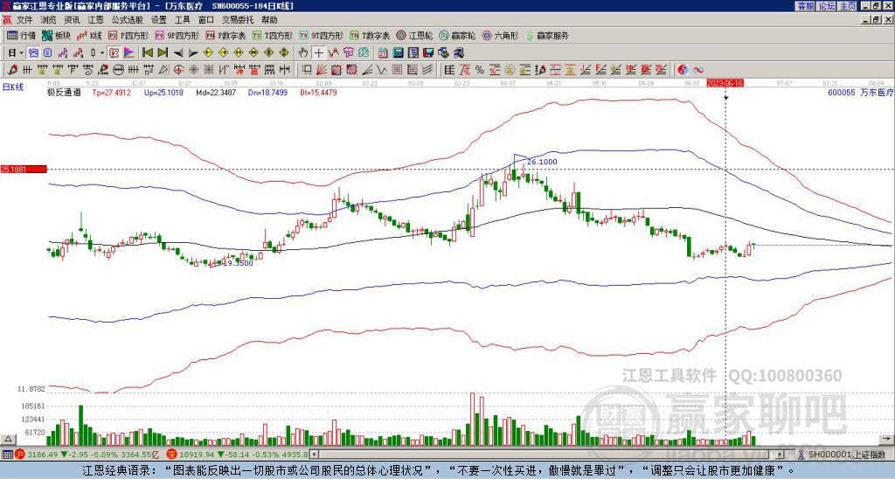Select the red pen drawing tool

[x=12, y=70]
